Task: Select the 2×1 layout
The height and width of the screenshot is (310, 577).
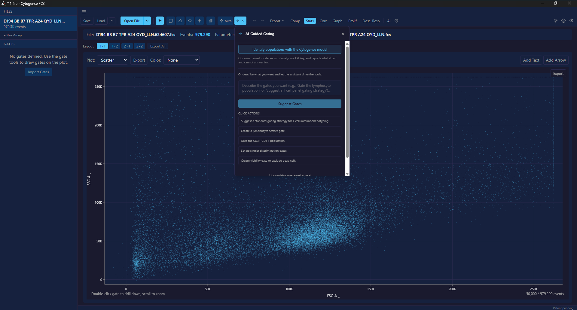Action: [127, 46]
